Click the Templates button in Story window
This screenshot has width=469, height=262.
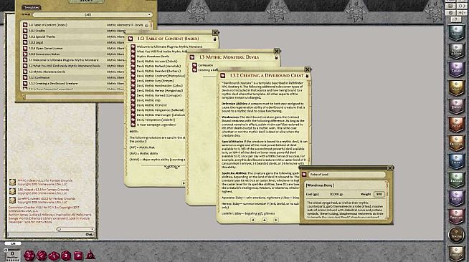click(x=32, y=7)
